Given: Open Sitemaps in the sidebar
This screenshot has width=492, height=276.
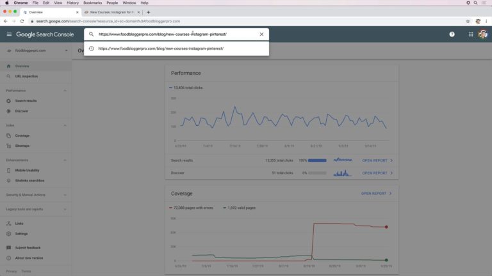Looking at the screenshot, I should 35,146.
